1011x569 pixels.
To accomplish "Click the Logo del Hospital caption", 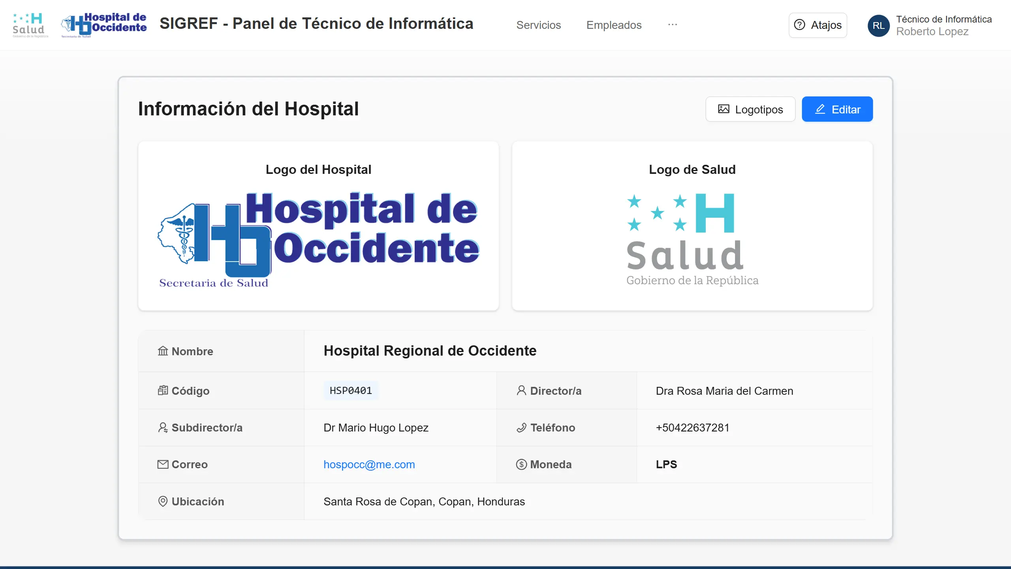I will 318,170.
